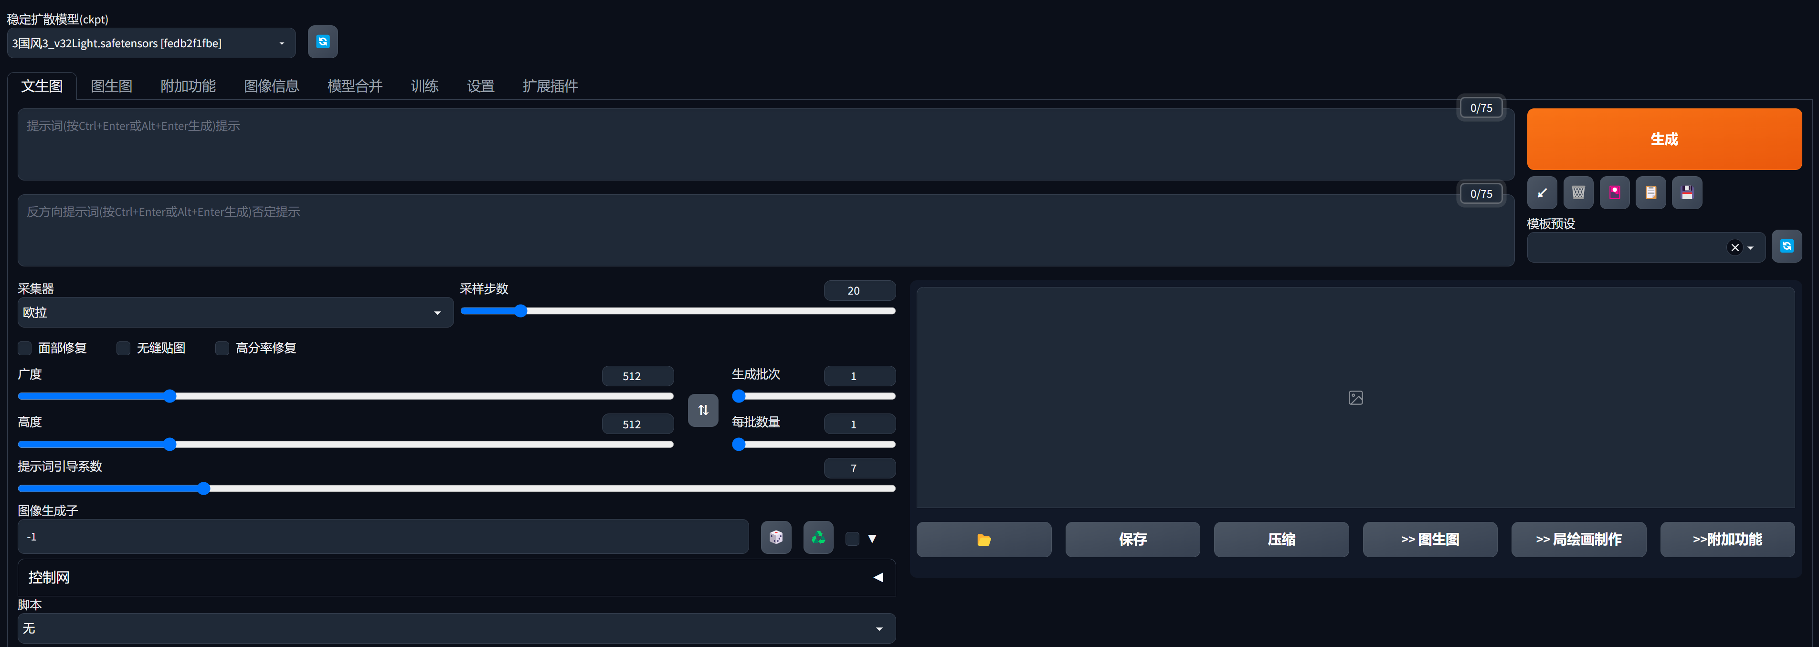This screenshot has height=647, width=1819.
Task: Switch to 附加功能 tab
Action: (x=188, y=86)
